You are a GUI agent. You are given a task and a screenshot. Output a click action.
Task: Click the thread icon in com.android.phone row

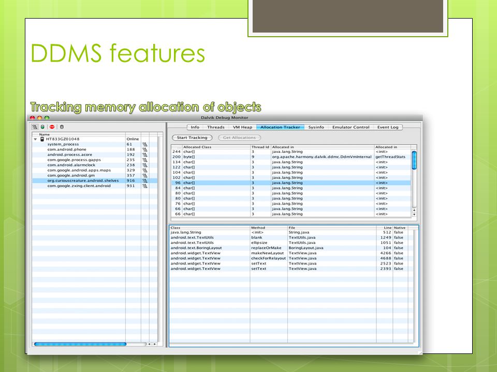[145, 150]
